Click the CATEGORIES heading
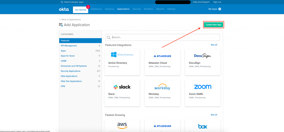Image resolution: width=284 pixels, height=132 pixels. [67, 34]
